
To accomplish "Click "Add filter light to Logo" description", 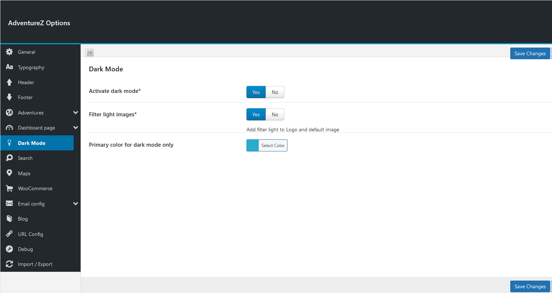I will [293, 129].
